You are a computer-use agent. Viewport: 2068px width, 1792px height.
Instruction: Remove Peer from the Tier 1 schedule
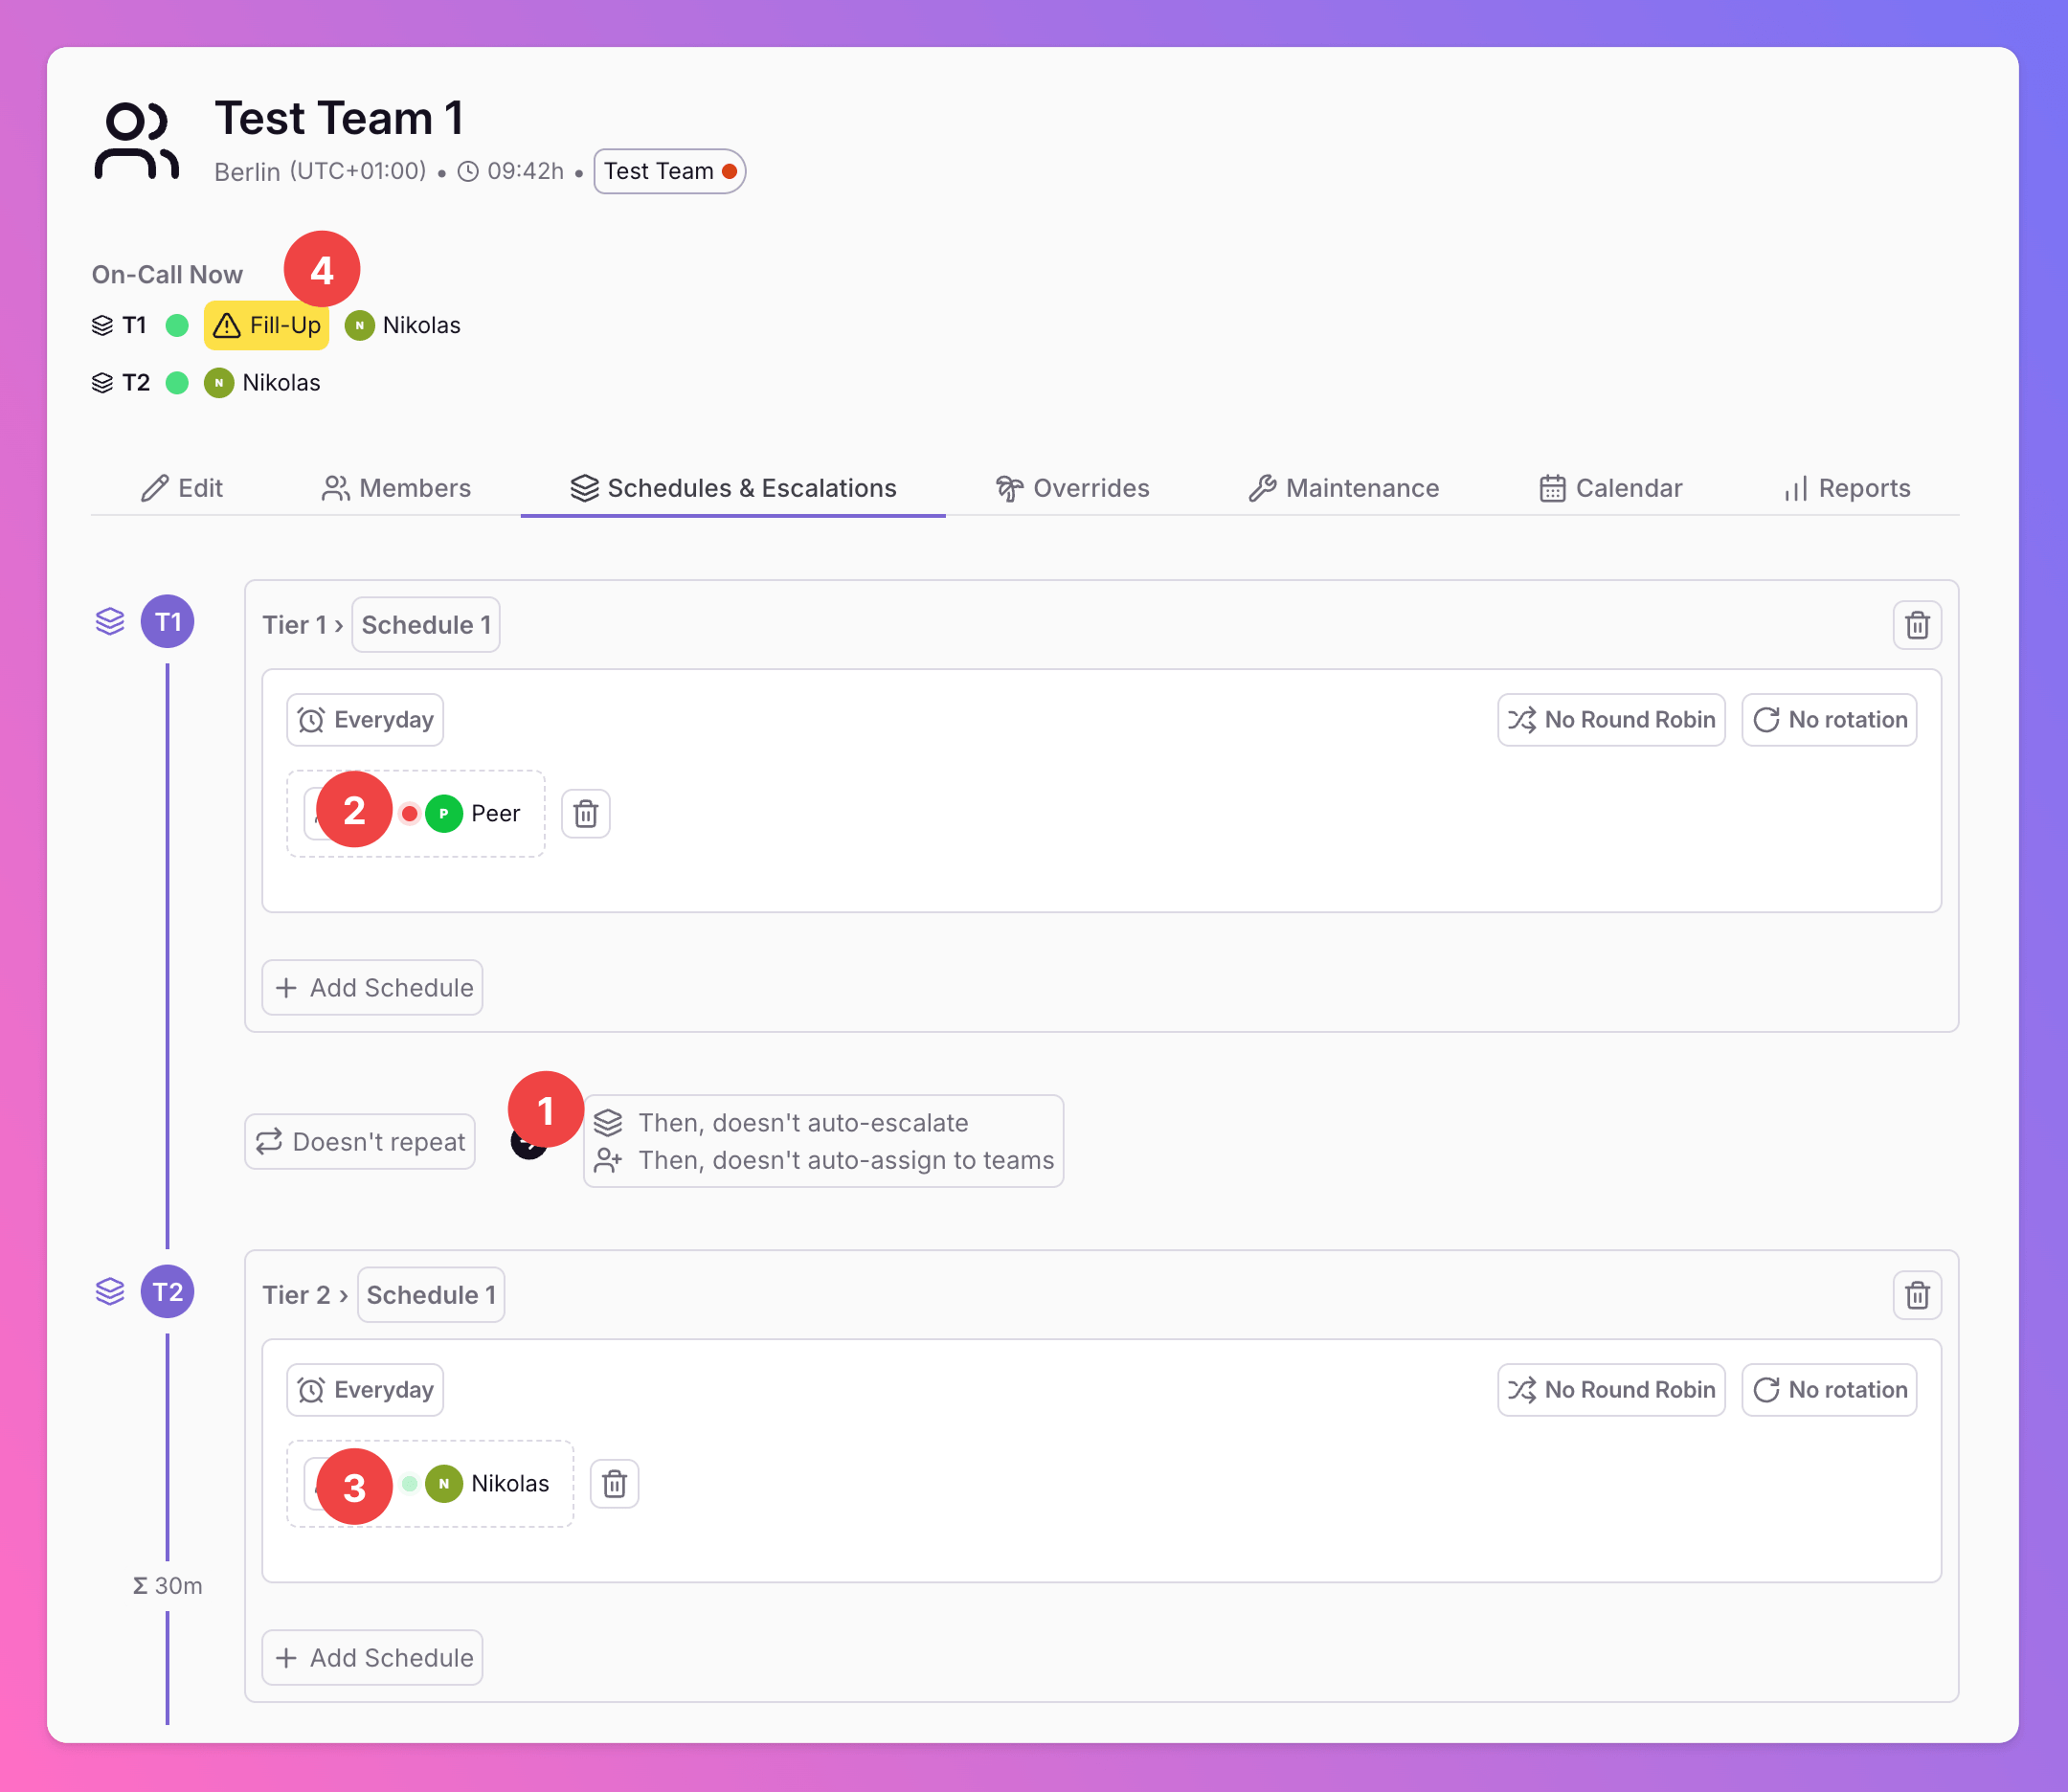pyautogui.click(x=585, y=813)
